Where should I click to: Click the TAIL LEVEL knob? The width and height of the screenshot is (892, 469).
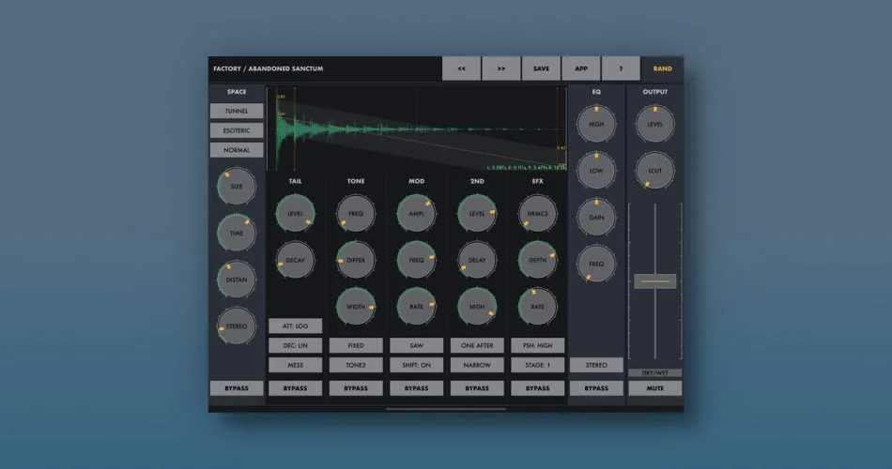[x=295, y=214]
